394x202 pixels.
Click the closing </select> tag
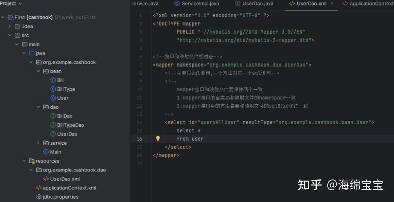coord(178,147)
